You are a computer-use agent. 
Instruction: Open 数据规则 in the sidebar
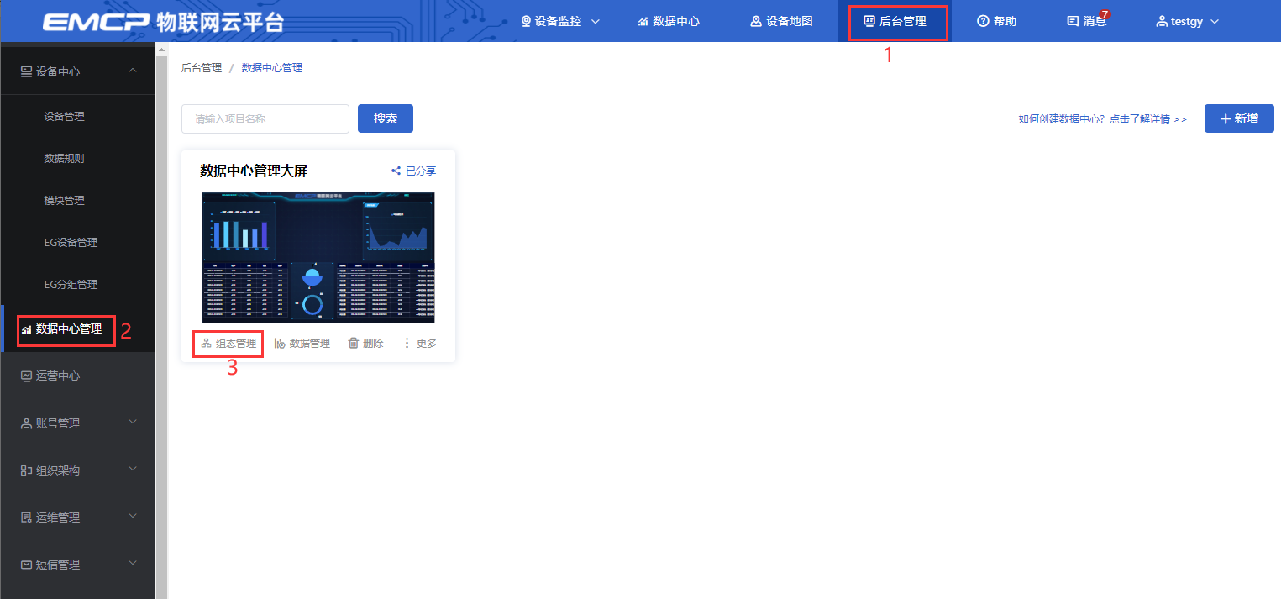[x=64, y=159]
